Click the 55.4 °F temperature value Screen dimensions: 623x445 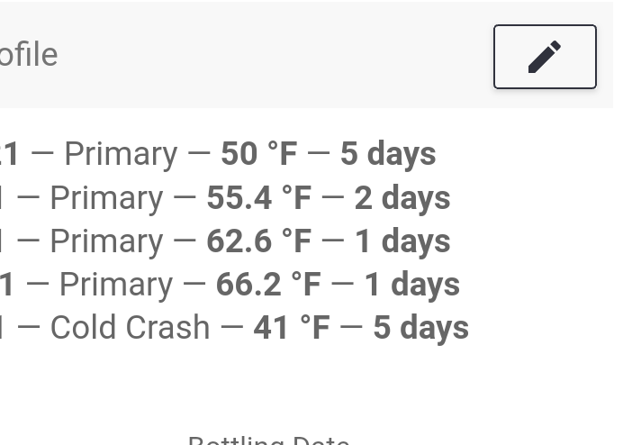(x=259, y=197)
